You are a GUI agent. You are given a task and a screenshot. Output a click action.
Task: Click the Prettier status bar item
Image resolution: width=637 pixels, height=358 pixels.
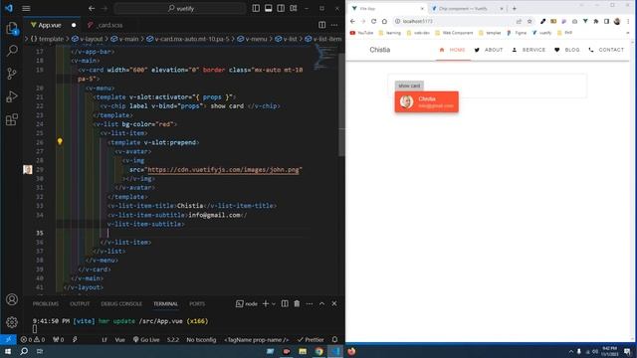[311, 339]
